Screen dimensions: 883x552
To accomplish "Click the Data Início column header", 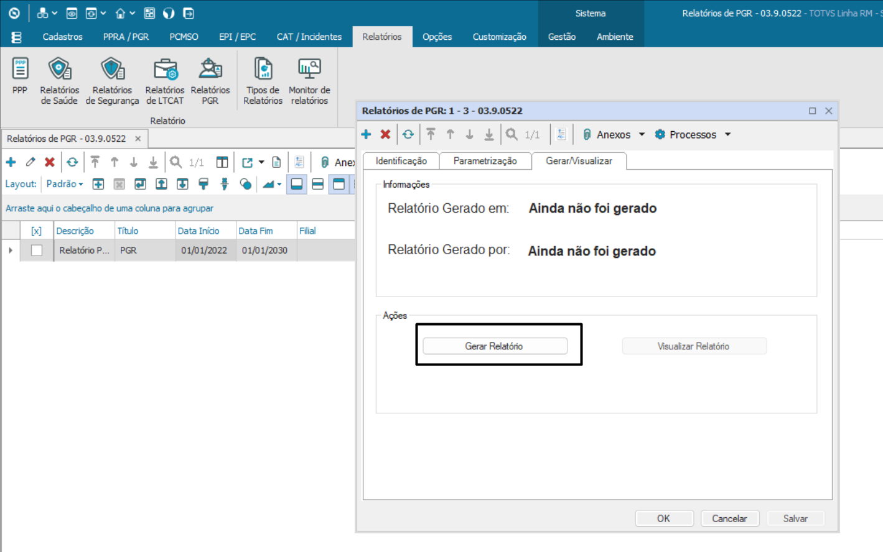I will pyautogui.click(x=199, y=231).
